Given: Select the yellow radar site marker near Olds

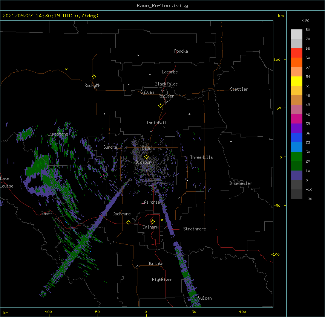Looking at the screenshot, I should point(146,157).
